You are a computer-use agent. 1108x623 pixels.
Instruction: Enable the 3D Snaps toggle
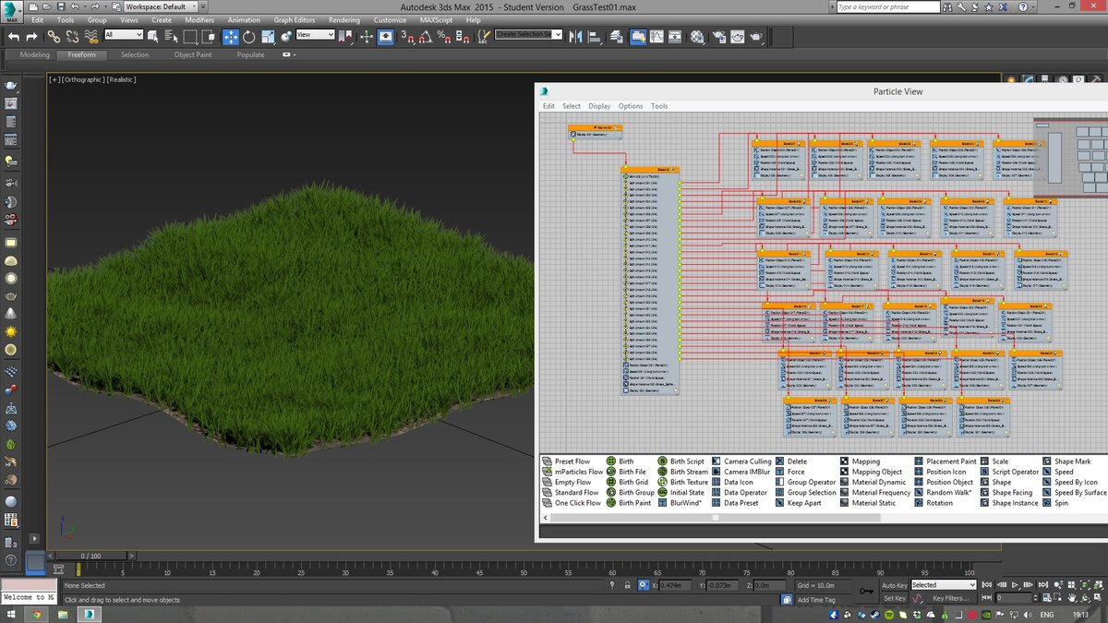(406, 37)
